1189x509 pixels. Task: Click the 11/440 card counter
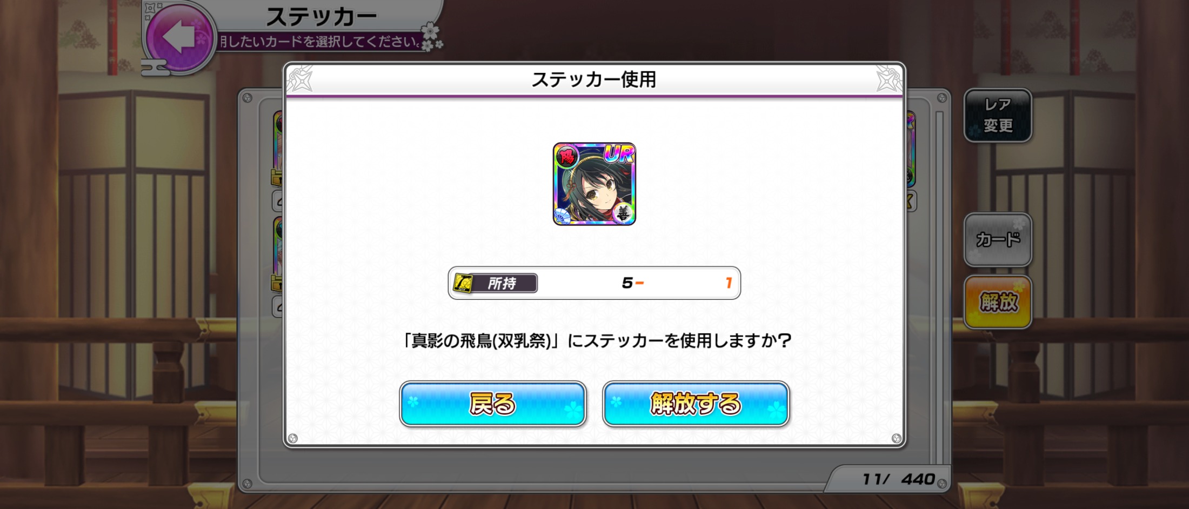click(898, 479)
